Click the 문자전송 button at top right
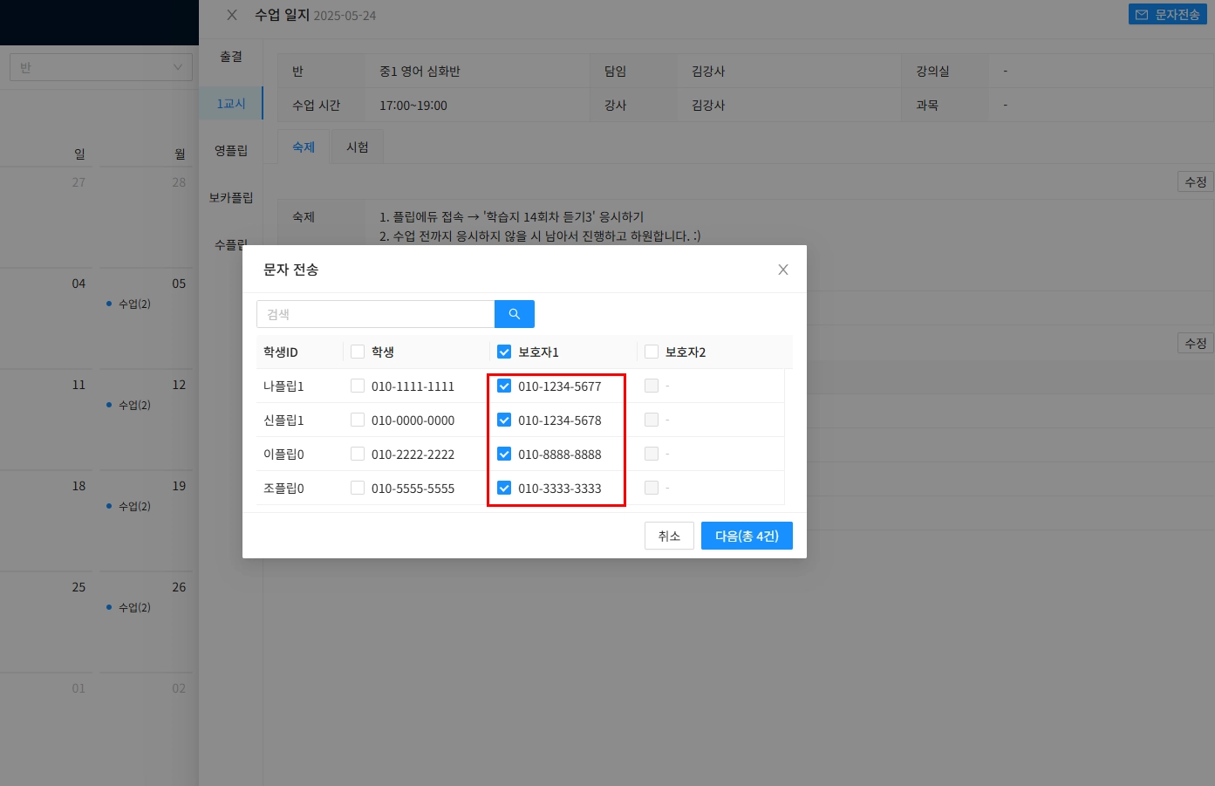This screenshot has height=786, width=1215. point(1168,15)
